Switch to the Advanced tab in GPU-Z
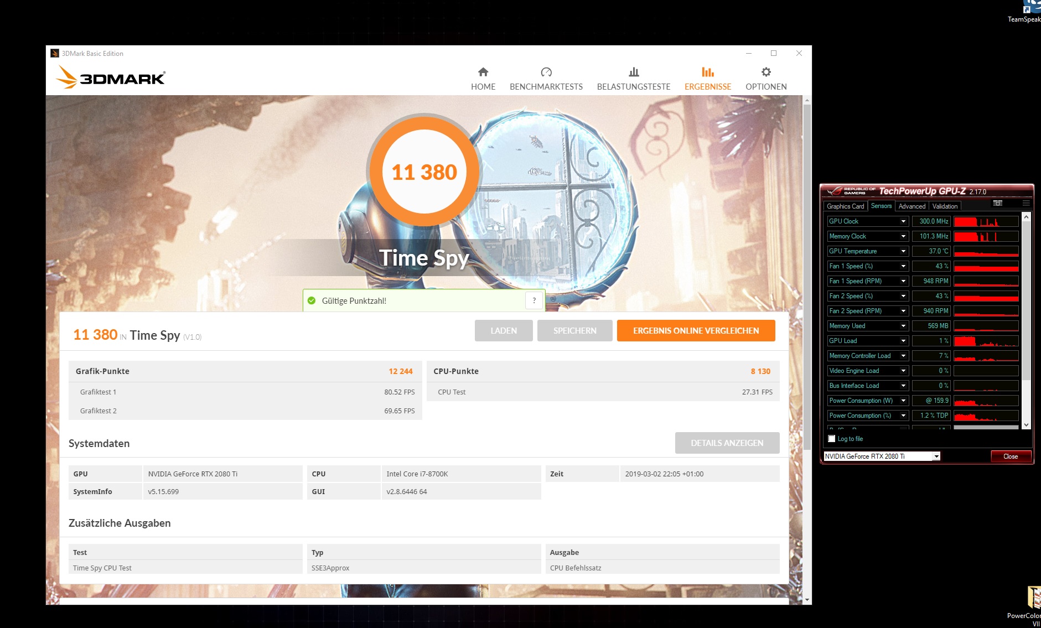 click(x=911, y=206)
